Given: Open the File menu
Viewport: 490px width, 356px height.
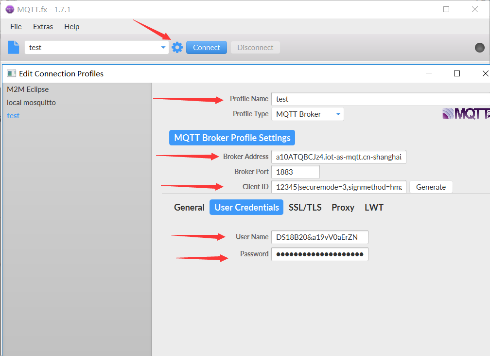Looking at the screenshot, I should pos(16,27).
